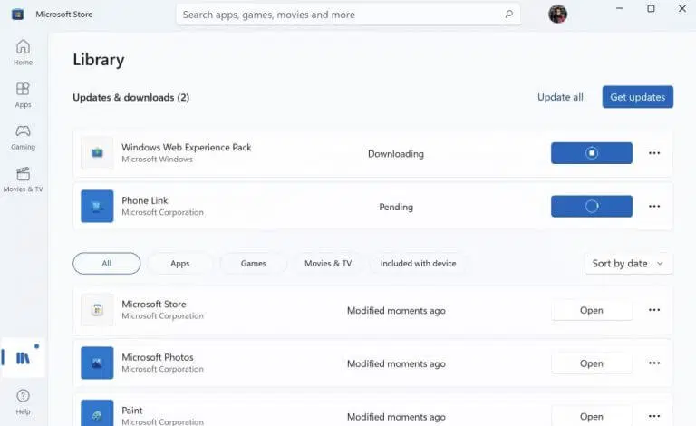Click the Phone Link pending button
This screenshot has height=426, width=696.
[591, 207]
